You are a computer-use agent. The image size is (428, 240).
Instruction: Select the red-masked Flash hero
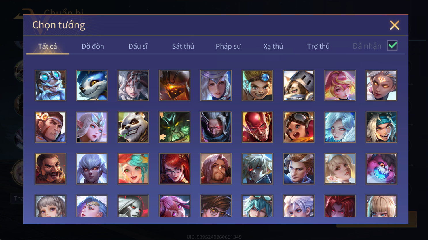257,127
